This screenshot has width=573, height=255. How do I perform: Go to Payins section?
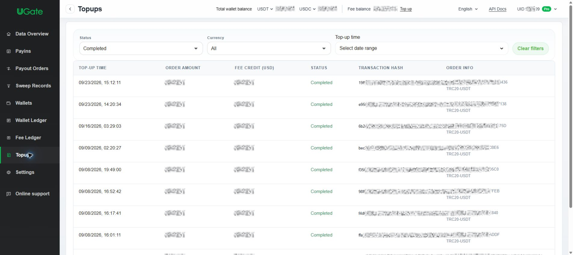[30, 51]
